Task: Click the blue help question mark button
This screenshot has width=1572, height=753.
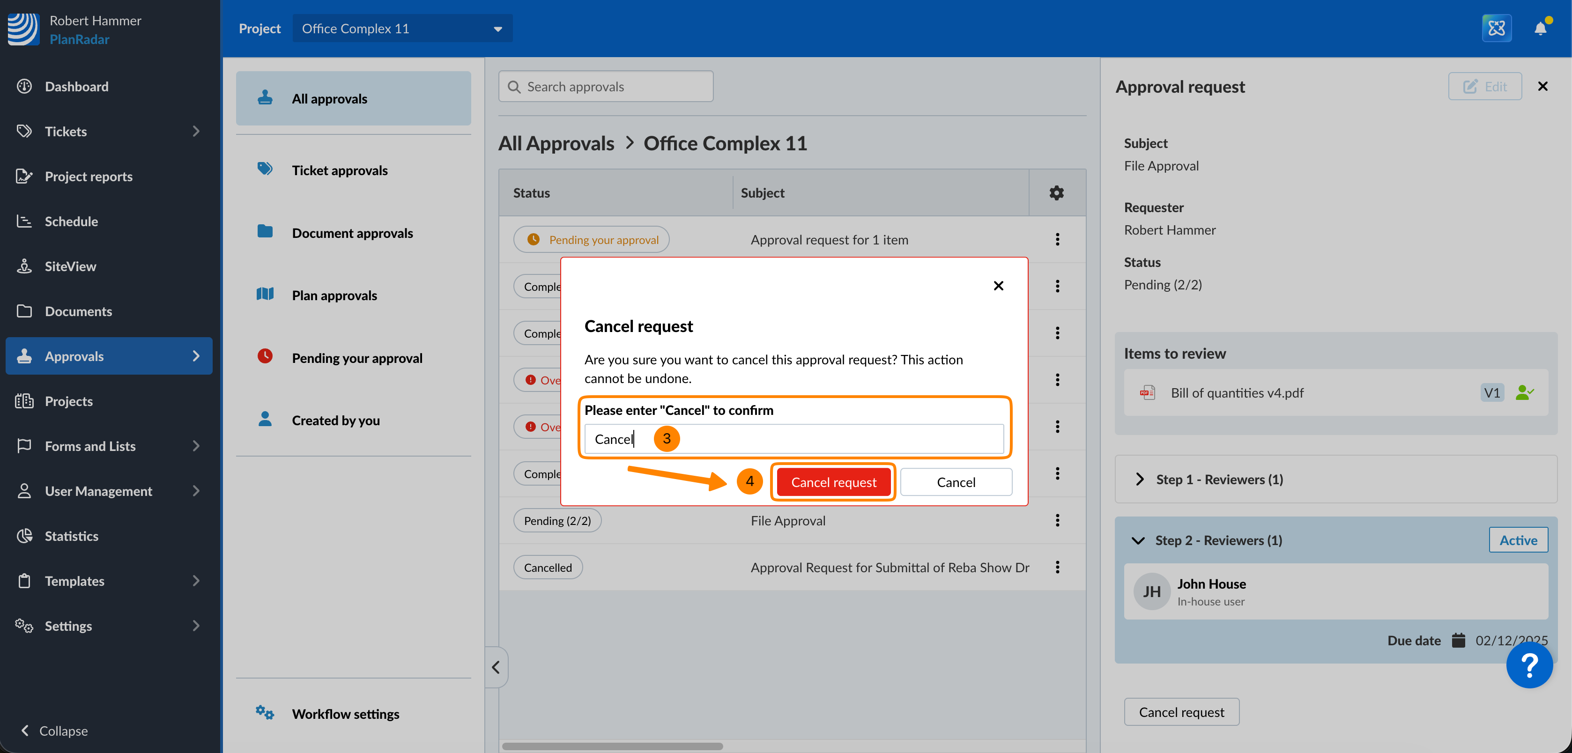Action: (1529, 665)
